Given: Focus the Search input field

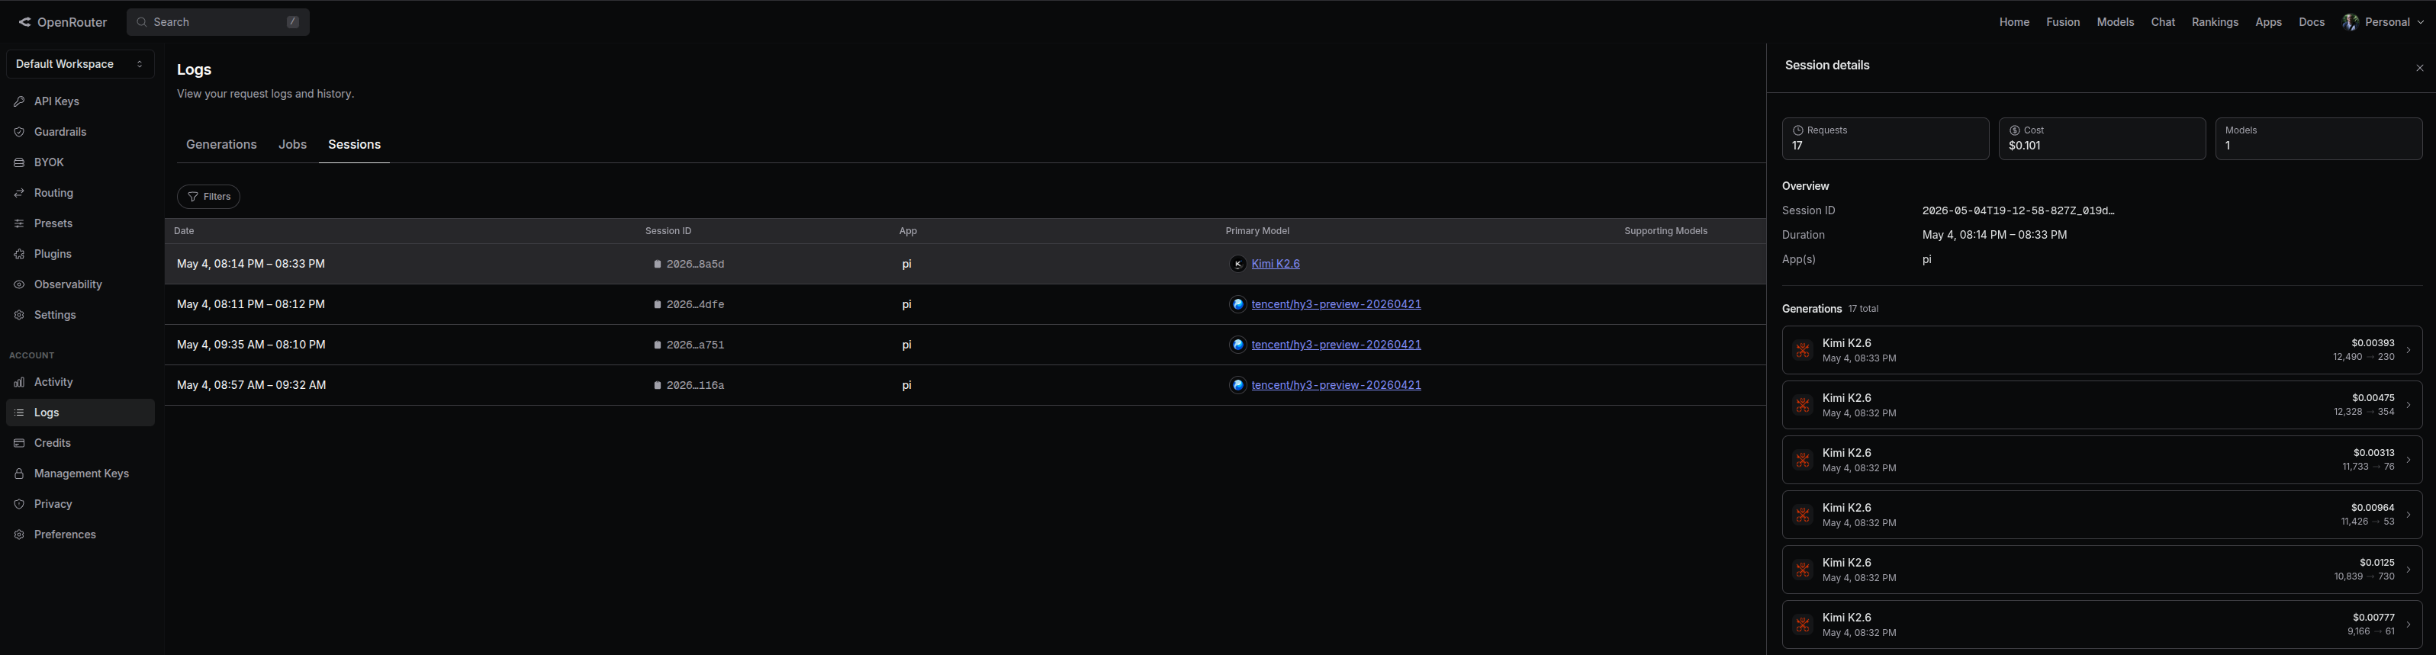Looking at the screenshot, I should click(217, 22).
